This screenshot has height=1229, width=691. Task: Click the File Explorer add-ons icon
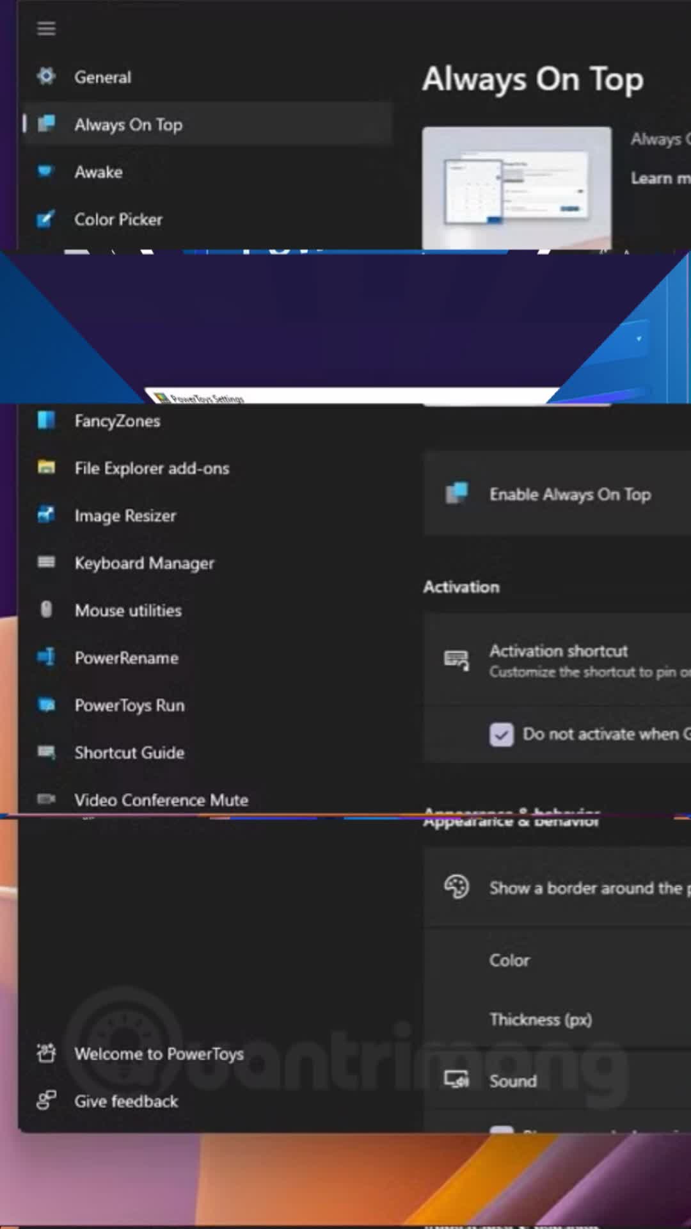[46, 467]
